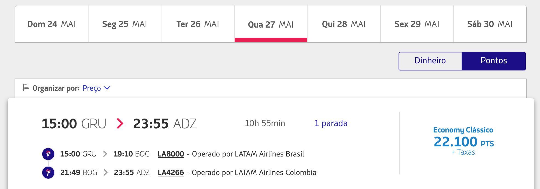The image size is (540, 189).
Task: Expand the 1 parada stop details
Action: (x=331, y=123)
